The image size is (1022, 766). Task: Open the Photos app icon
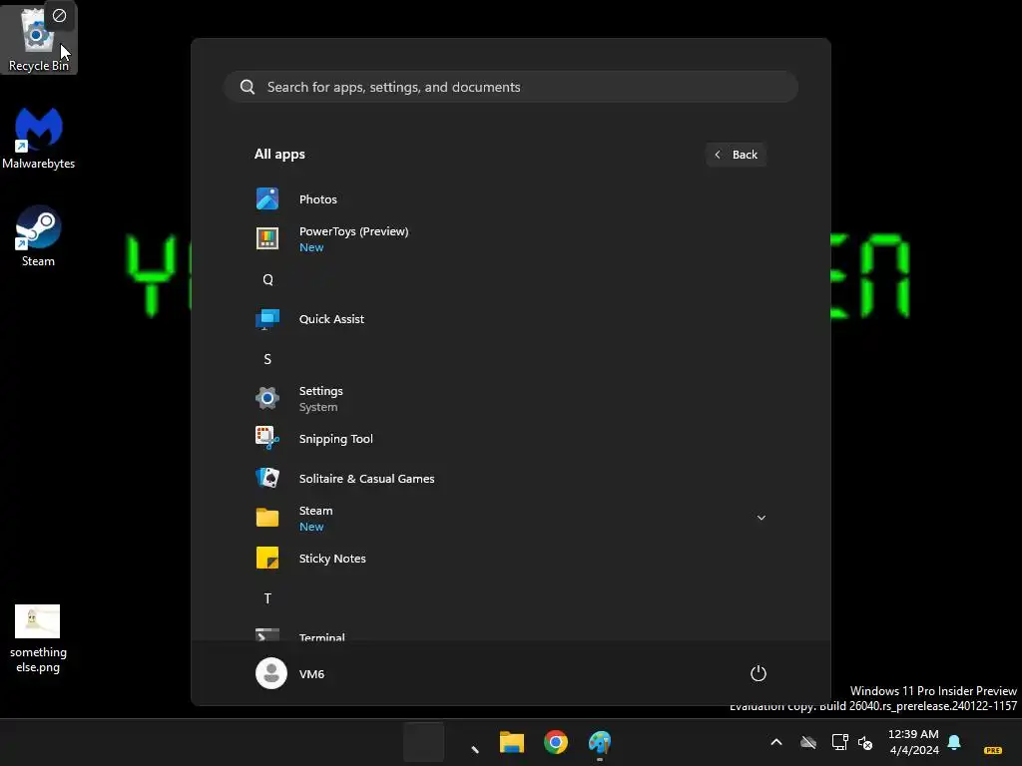tap(267, 198)
